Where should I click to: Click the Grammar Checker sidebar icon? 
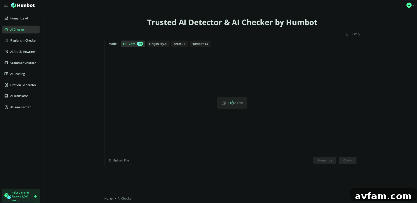(x=6, y=63)
